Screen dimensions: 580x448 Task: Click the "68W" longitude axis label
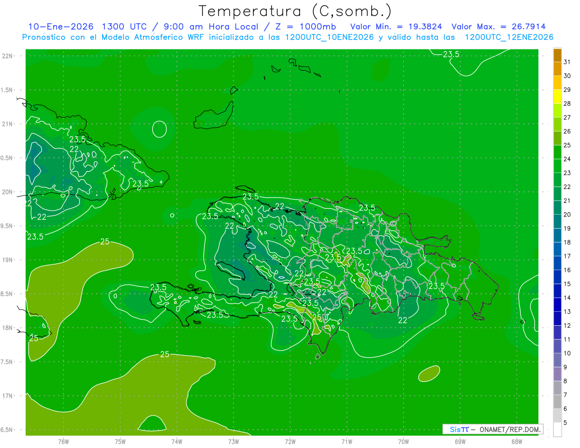pos(517,442)
